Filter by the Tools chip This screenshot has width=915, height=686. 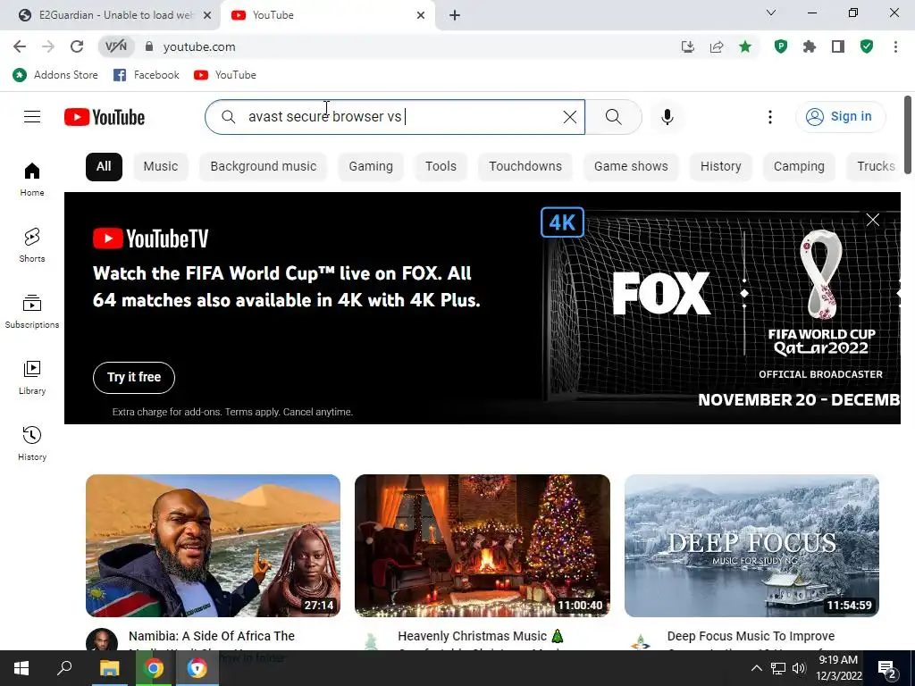(x=441, y=166)
